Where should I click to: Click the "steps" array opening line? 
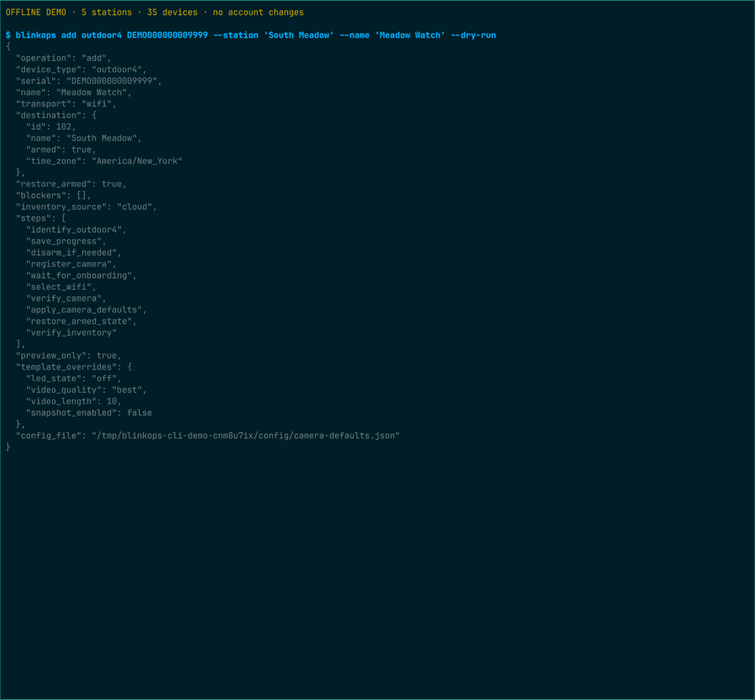(x=41, y=219)
